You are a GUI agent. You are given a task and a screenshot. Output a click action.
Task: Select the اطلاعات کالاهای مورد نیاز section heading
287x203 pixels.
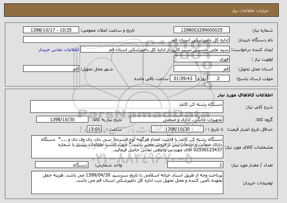pos(245,95)
